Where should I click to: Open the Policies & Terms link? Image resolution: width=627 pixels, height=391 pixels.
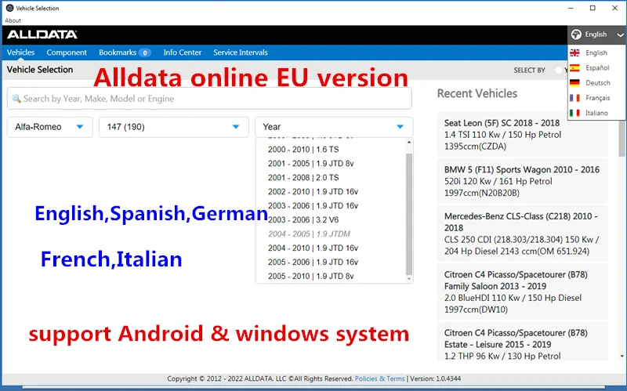click(380, 378)
